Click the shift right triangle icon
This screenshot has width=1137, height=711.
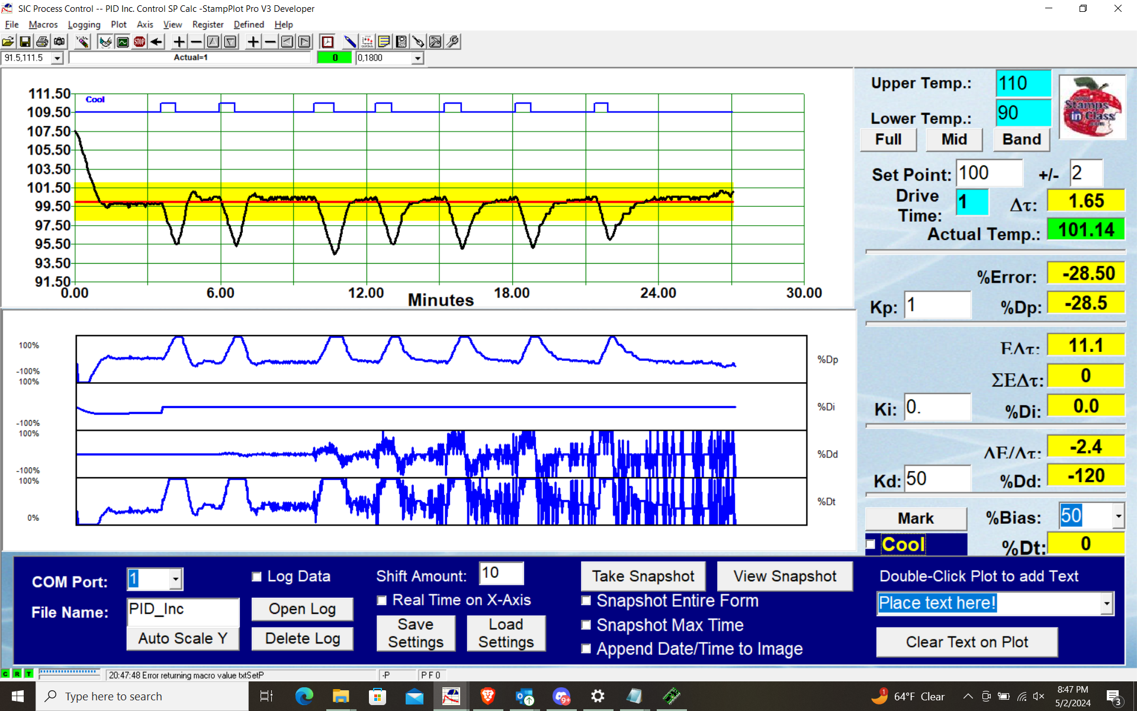304,41
